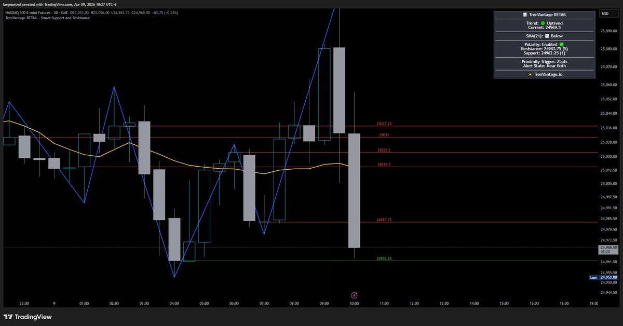Click the 19:00 time axis label
623x326 pixels.
point(593,304)
